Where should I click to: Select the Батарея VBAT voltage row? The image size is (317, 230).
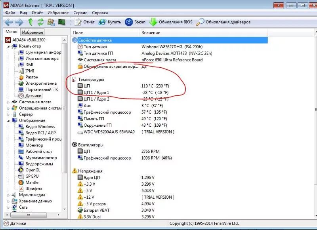pyautogui.click(x=170, y=210)
